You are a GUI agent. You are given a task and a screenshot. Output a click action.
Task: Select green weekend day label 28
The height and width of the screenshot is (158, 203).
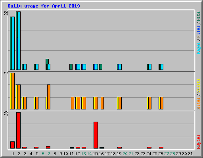tap(172, 154)
